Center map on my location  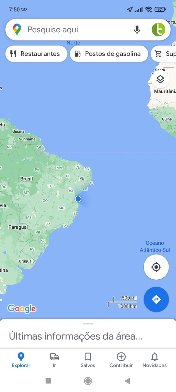156,267
